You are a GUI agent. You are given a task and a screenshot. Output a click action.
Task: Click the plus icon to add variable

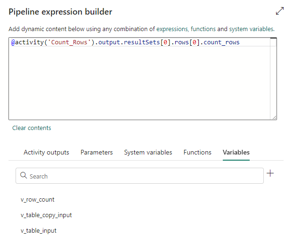click(x=270, y=173)
